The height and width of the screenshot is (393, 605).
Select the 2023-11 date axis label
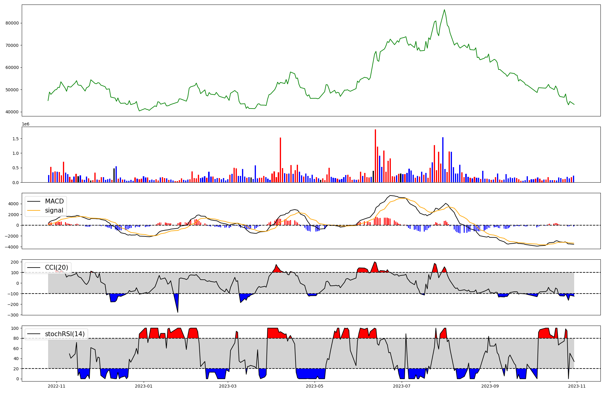(x=577, y=386)
